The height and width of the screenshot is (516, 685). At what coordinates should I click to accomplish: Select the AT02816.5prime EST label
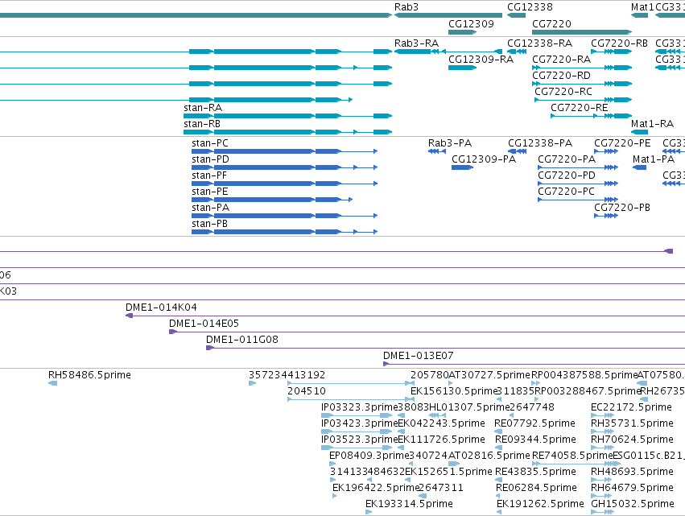[x=489, y=456]
